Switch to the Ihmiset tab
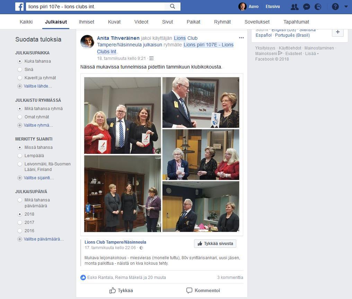Viewport: 352px width, 299px height. click(86, 22)
